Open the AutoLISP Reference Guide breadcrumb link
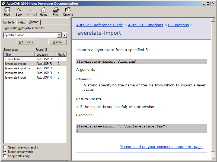Screen dimensions: 217x162 click(x=100, y=25)
